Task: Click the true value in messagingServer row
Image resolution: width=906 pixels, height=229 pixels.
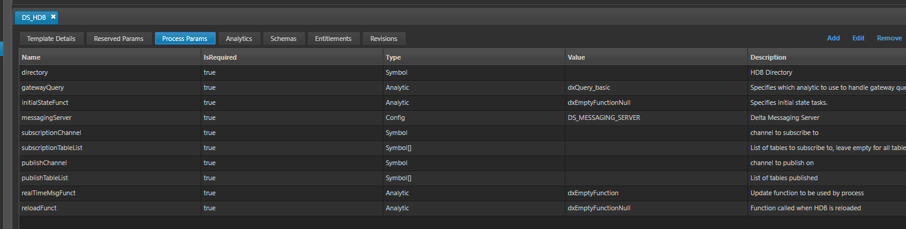Action: pos(210,118)
